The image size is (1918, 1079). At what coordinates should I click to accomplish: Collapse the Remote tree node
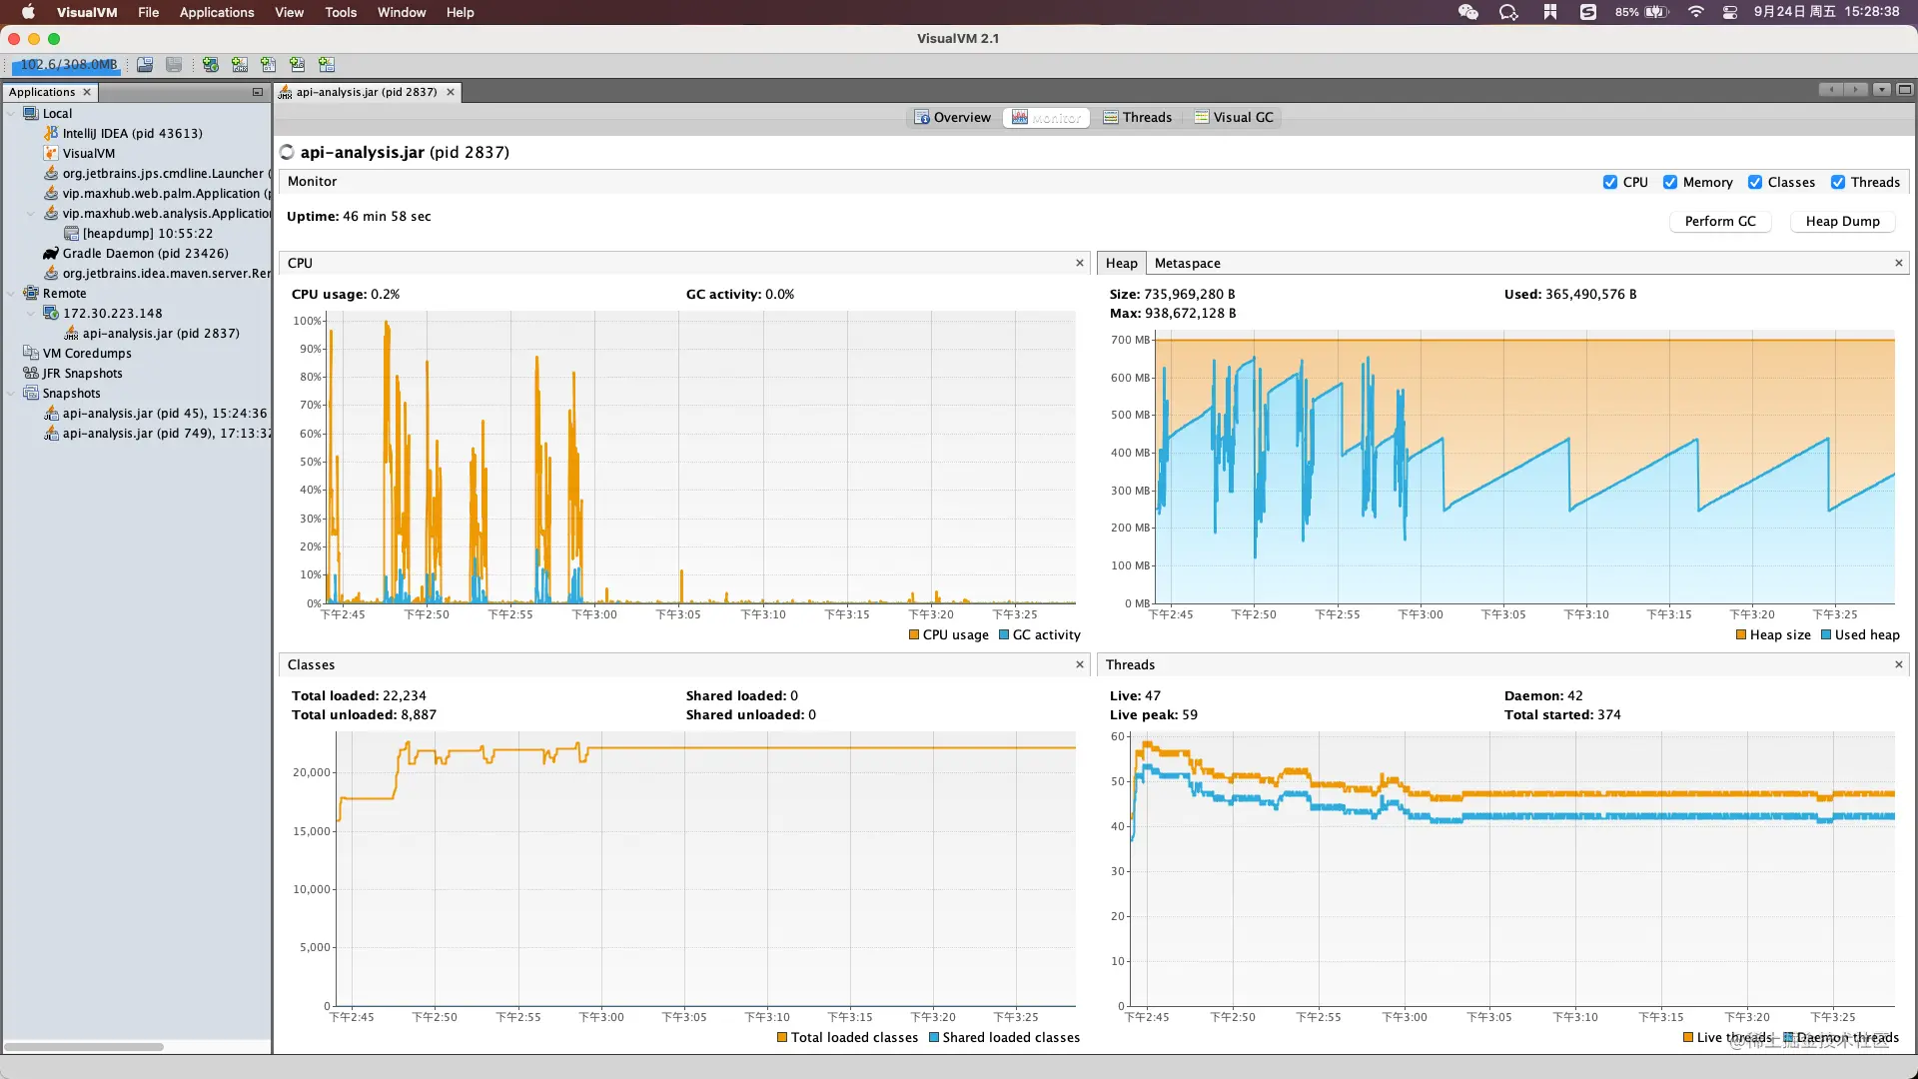point(11,293)
